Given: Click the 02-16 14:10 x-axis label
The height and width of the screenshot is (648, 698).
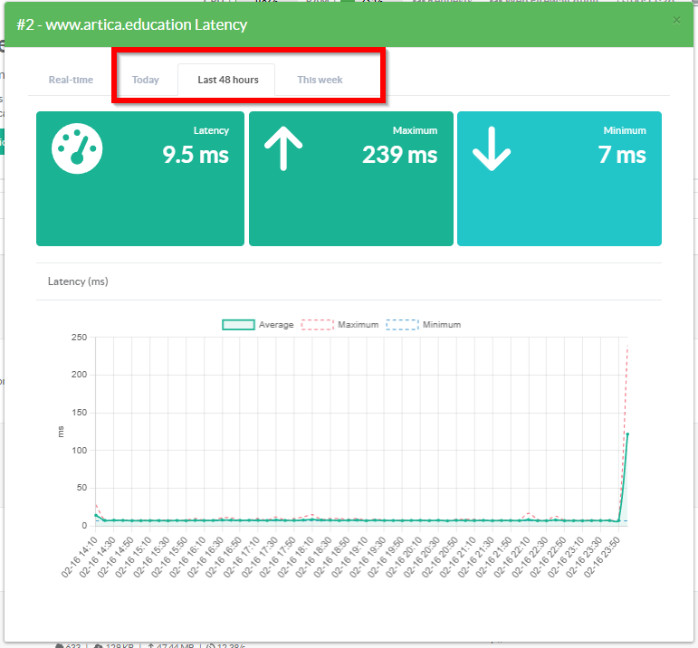Looking at the screenshot, I should click(80, 552).
